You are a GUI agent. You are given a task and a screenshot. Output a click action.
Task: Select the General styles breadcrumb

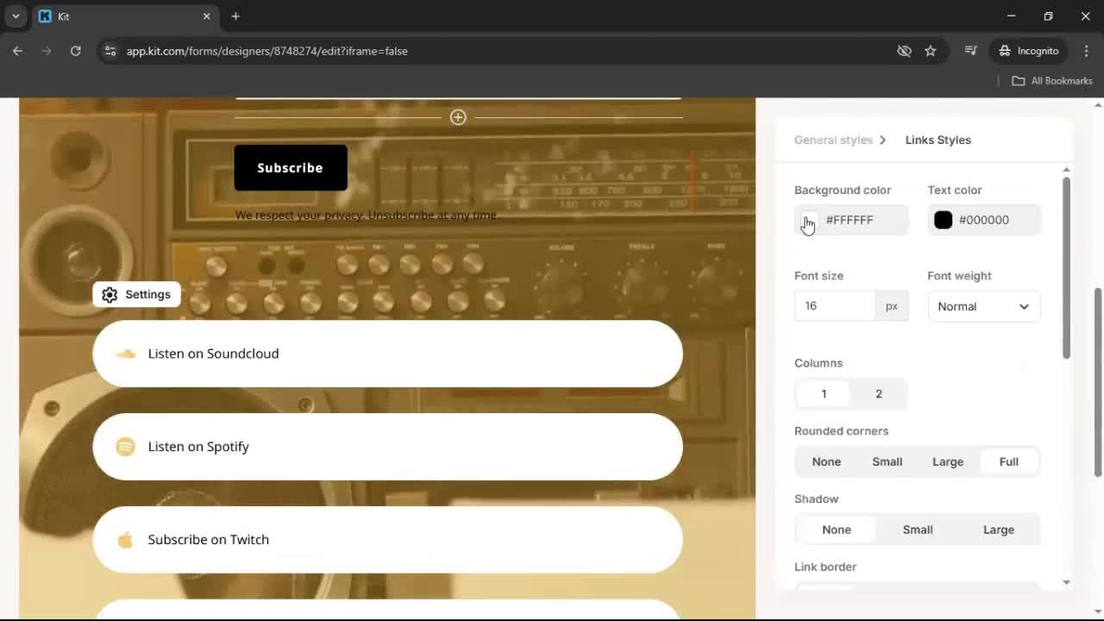(833, 140)
